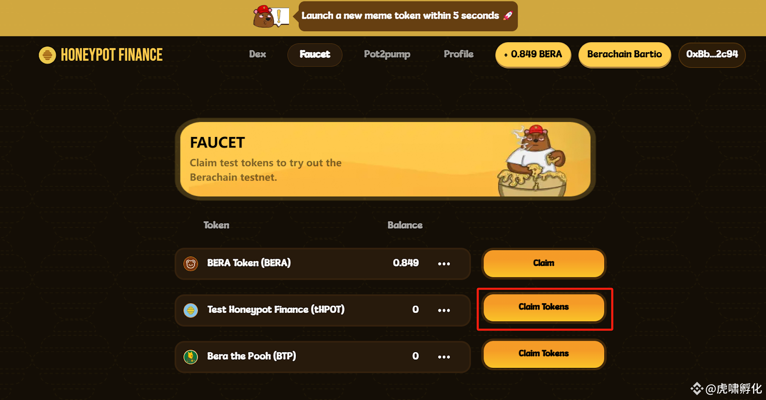This screenshot has height=400, width=766.
Task: Click the BERA token bear icon
Action: point(191,263)
